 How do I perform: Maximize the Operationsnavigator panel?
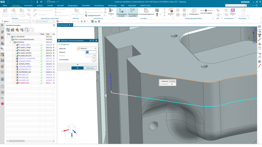click(54, 25)
